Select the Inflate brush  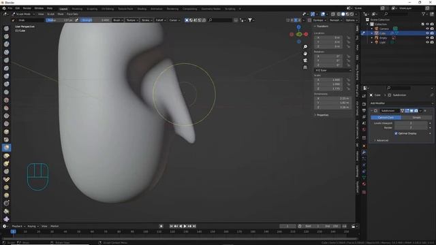pos(6,76)
